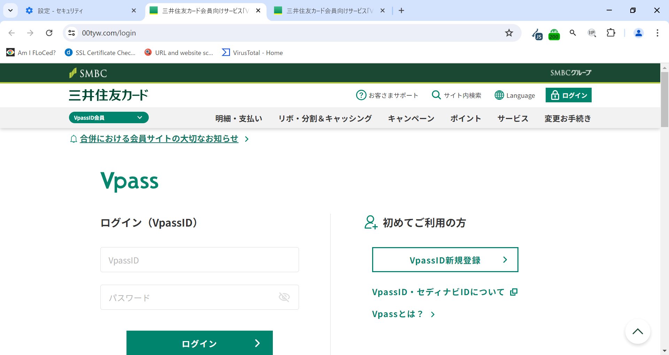Click the large ログイン submit button
Image resolution: width=669 pixels, height=355 pixels.
pyautogui.click(x=200, y=343)
